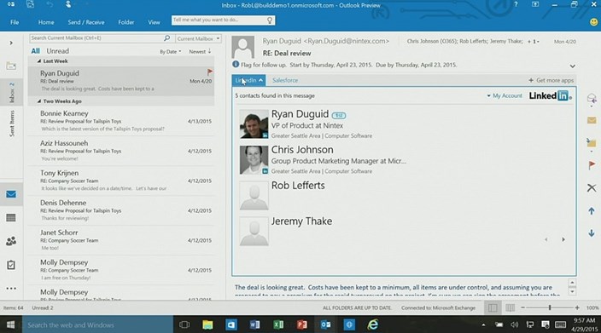Viewport: 601px width, 333px height.
Task: Expand the +1 more recipients
Action: coord(534,41)
